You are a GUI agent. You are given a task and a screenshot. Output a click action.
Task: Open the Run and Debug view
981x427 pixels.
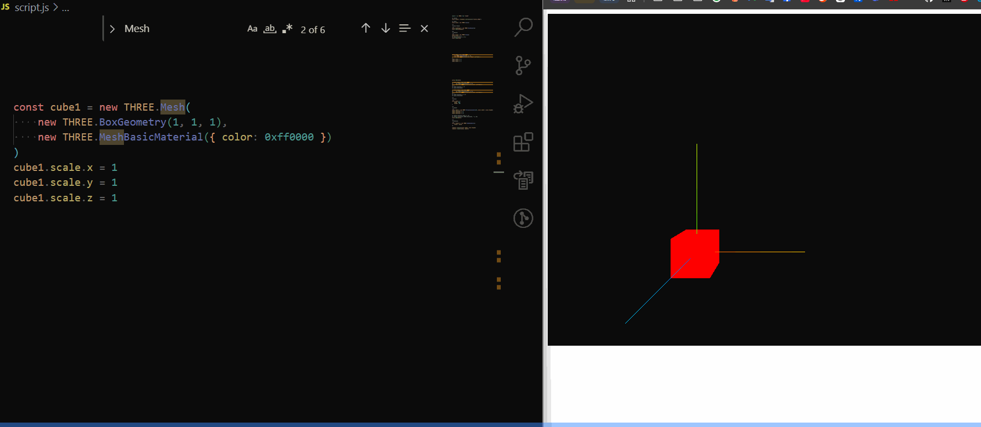tap(523, 103)
